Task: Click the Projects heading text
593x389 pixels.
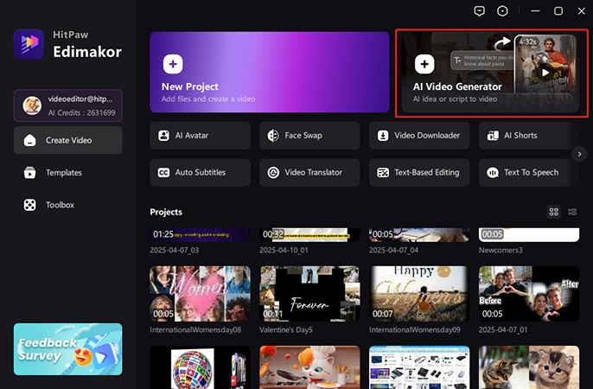Action: pos(166,212)
